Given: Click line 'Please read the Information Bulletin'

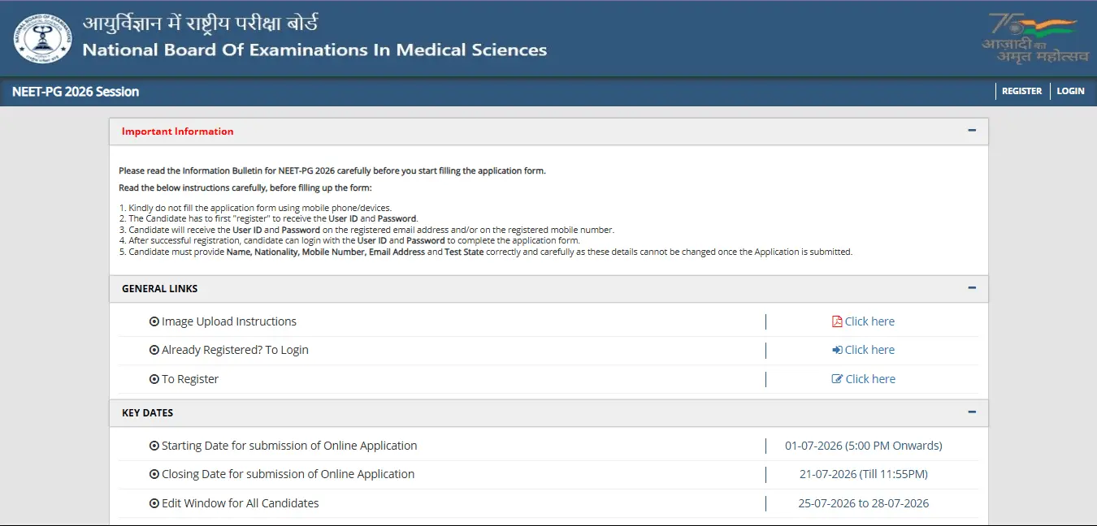Looking at the screenshot, I should coord(332,170).
